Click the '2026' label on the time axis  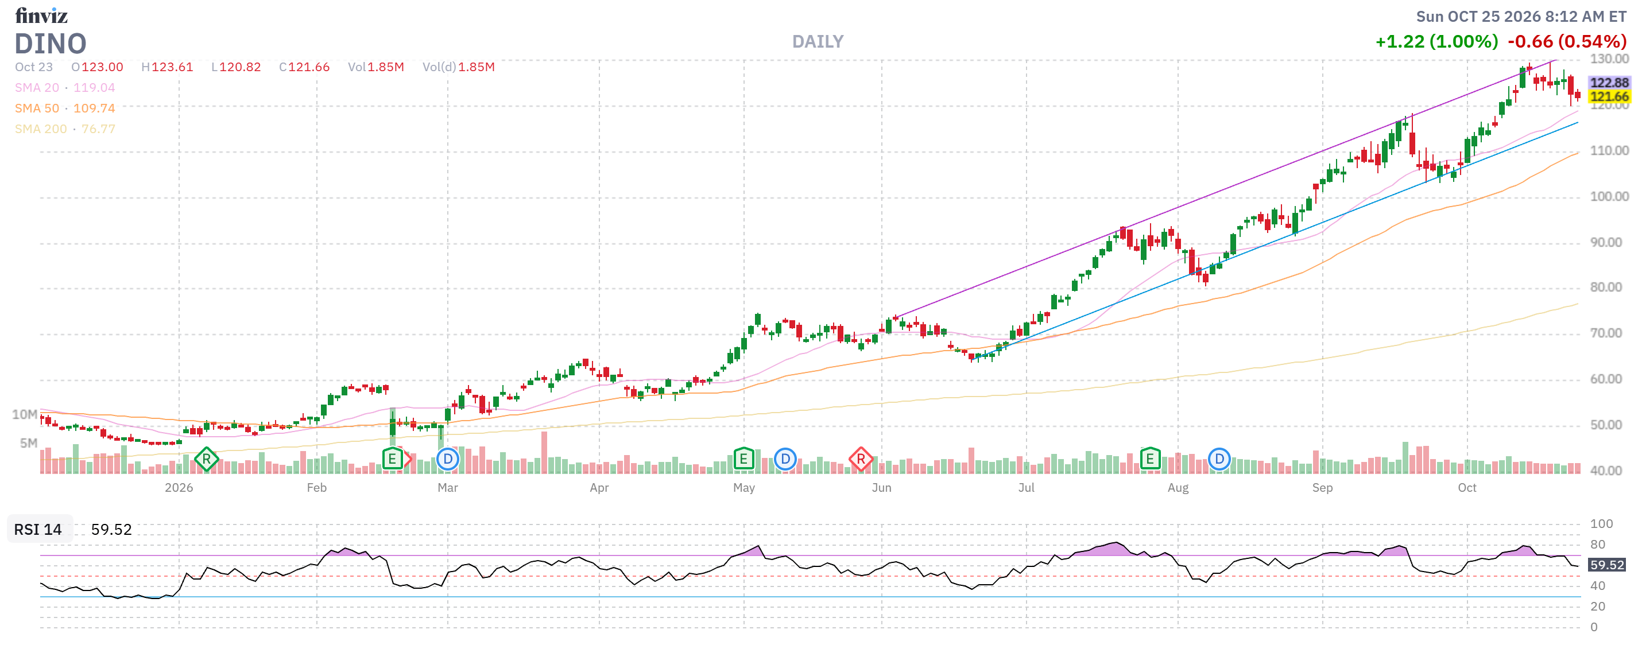tap(179, 488)
